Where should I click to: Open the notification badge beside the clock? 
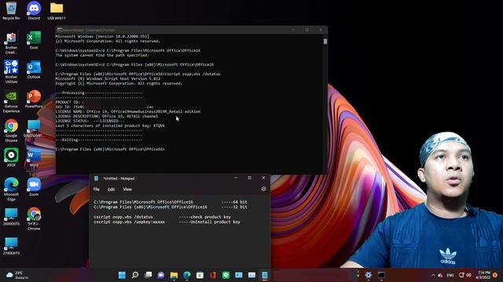coord(495,275)
